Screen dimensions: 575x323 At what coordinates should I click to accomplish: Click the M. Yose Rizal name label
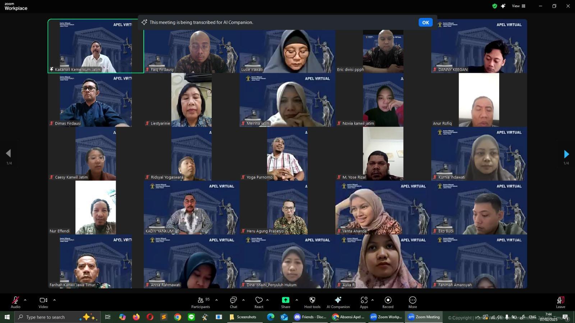pos(354,177)
